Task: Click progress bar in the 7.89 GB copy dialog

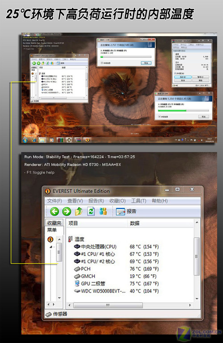Action: (126, 57)
